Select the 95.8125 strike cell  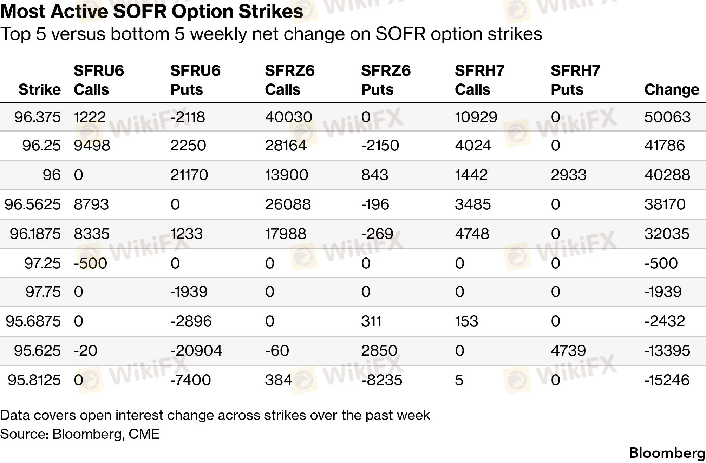coord(34,380)
